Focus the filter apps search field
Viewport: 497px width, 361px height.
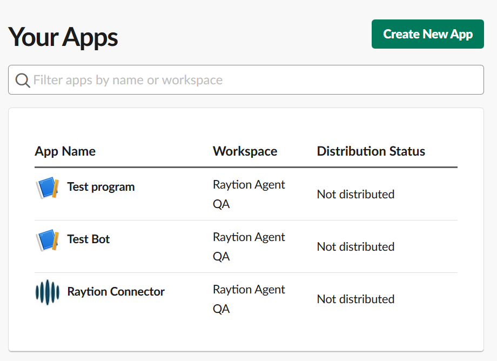coord(254,80)
